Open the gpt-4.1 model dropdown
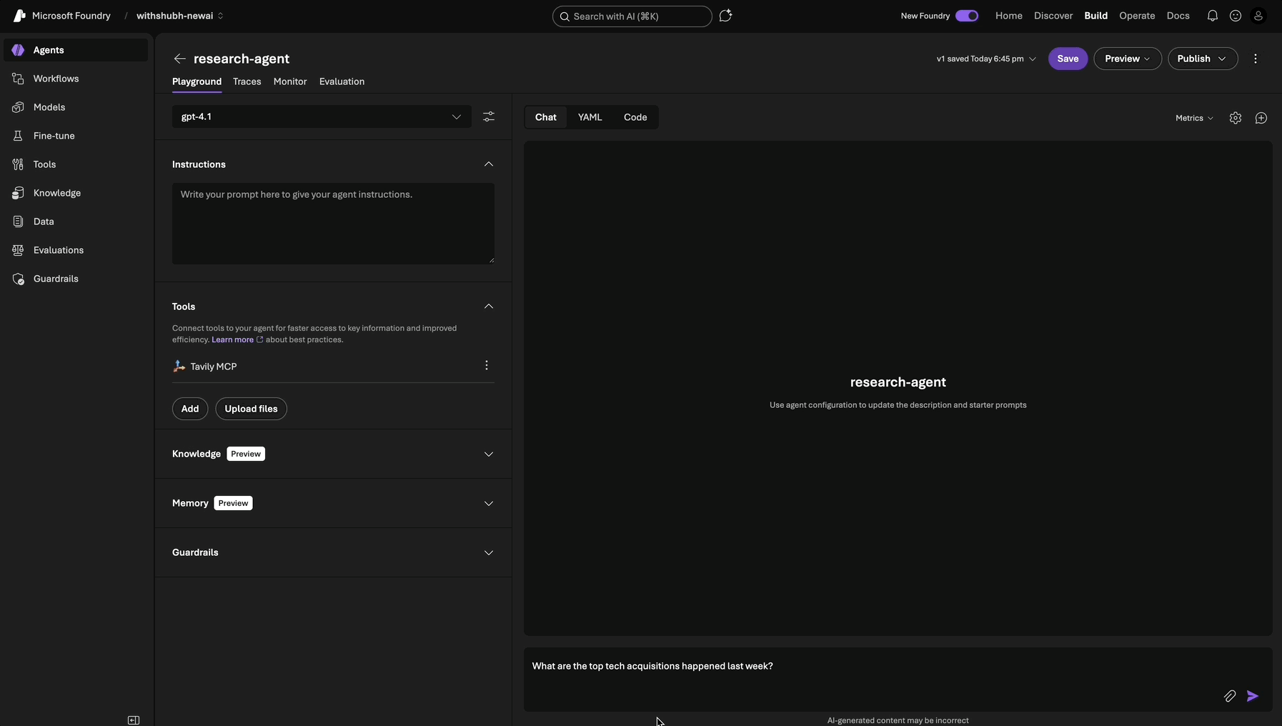 click(x=457, y=116)
